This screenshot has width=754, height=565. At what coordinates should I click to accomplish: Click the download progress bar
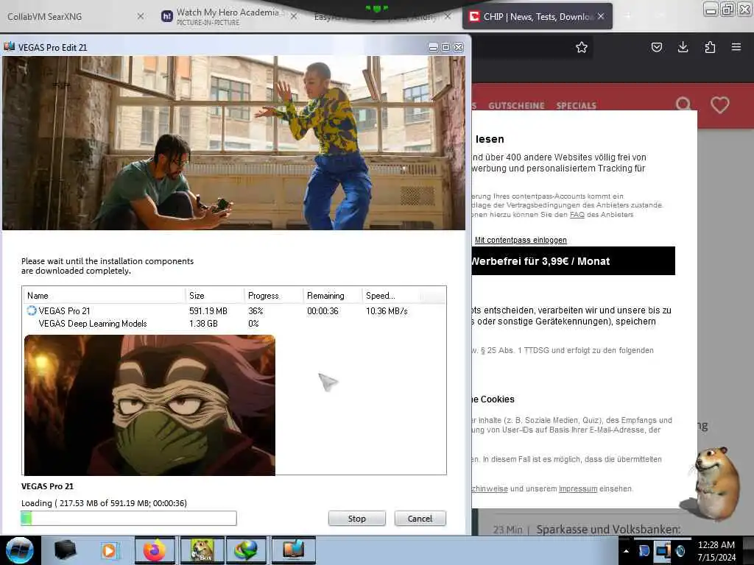click(129, 518)
